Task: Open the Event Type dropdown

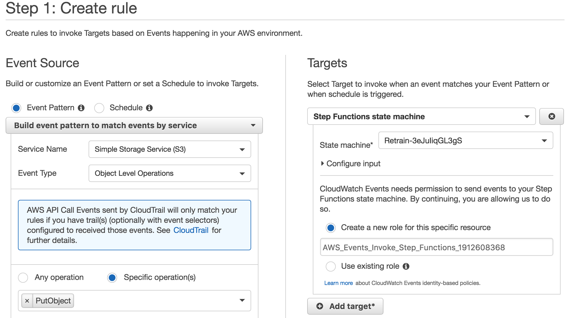Action: pos(170,173)
